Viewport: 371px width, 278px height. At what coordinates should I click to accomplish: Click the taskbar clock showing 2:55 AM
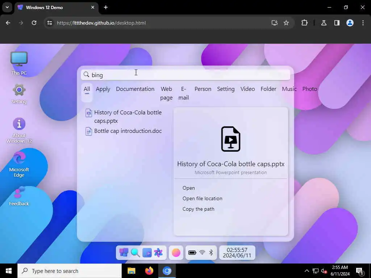coord(340,271)
